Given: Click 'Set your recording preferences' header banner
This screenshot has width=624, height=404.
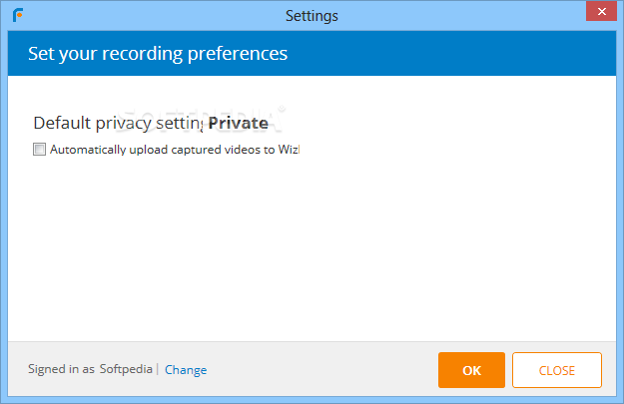Looking at the screenshot, I should tap(312, 53).
